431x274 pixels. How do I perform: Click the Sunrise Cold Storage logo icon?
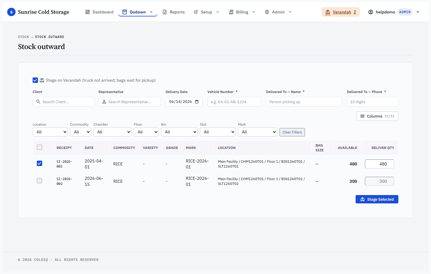point(11,12)
